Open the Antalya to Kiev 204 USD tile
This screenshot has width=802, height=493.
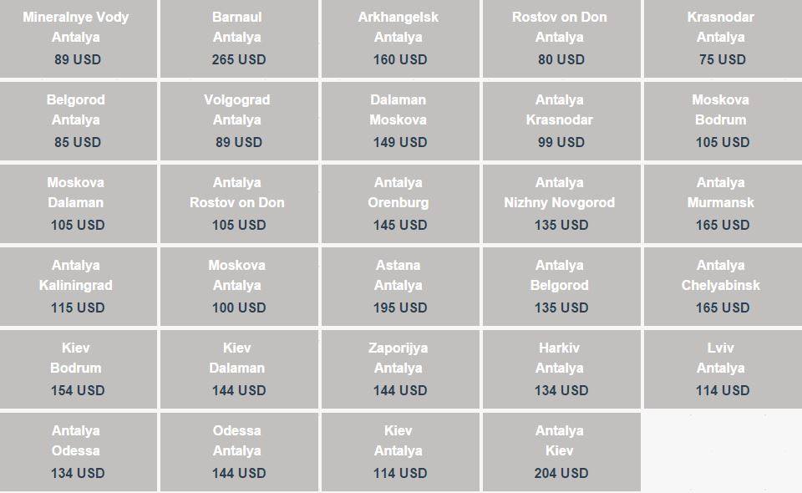(x=561, y=452)
